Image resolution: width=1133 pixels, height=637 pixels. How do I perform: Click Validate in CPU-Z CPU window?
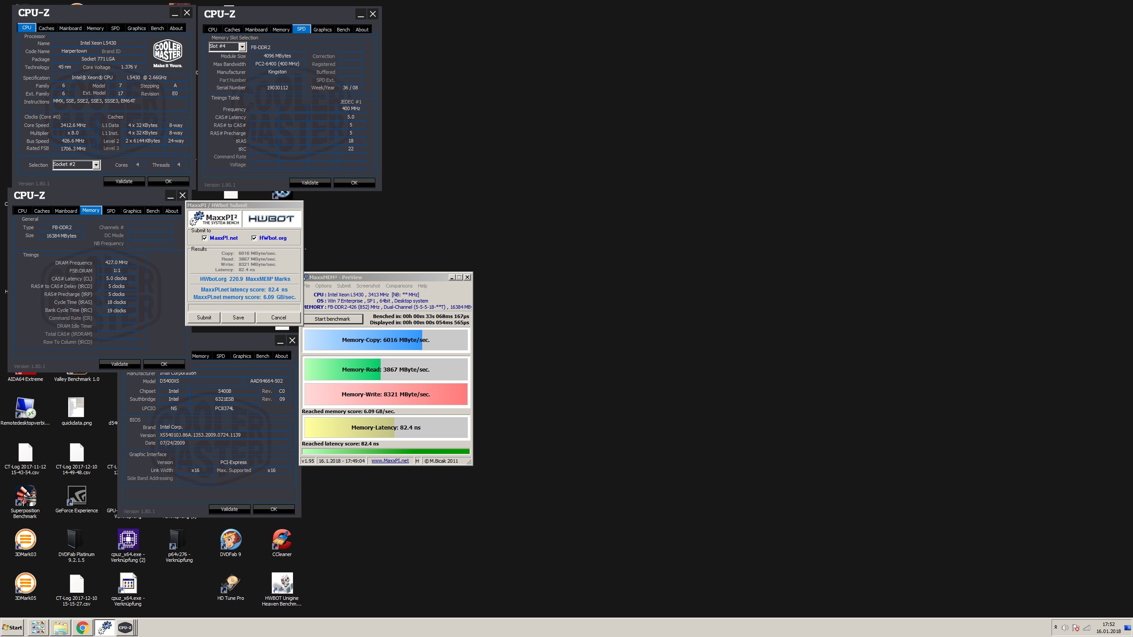(x=124, y=181)
